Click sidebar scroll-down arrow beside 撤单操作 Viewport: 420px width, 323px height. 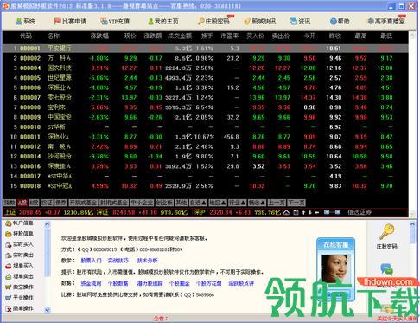tap(48, 310)
